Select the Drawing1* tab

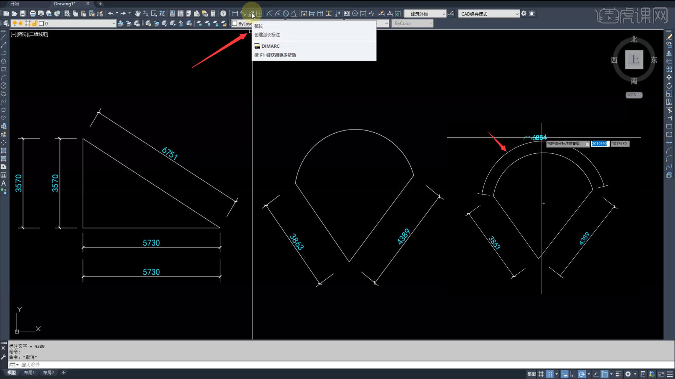tap(65, 4)
